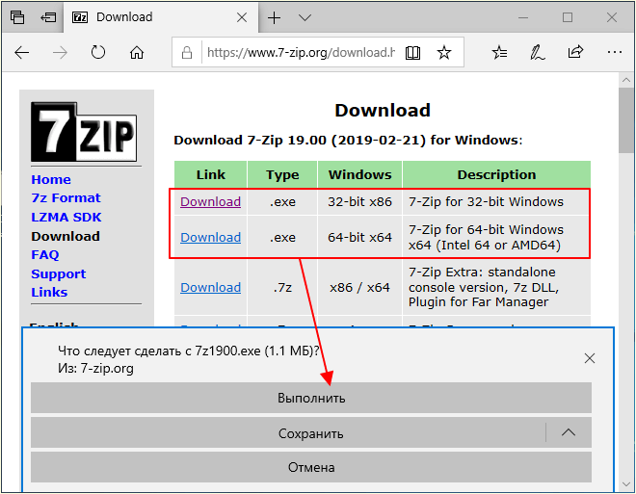Image resolution: width=636 pixels, height=494 pixels.
Task: Open Settings and more menu
Action: pyautogui.click(x=615, y=52)
